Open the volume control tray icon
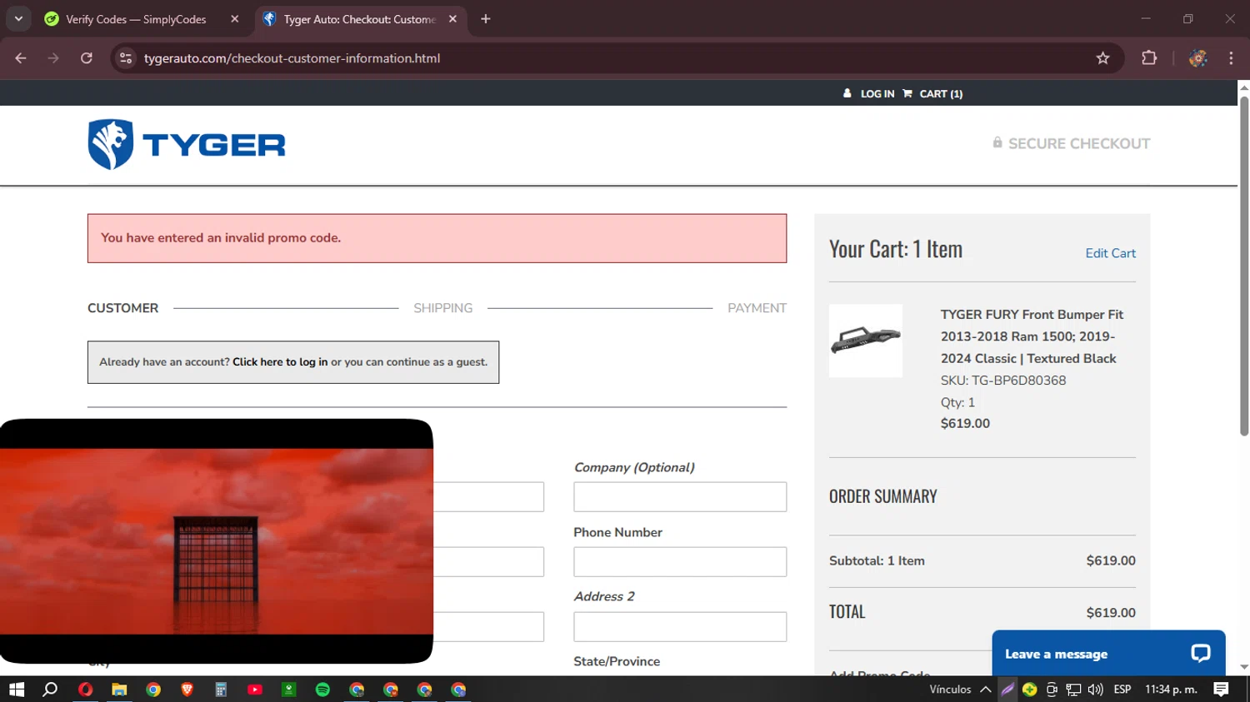Viewport: 1250px width, 702px height. [1095, 690]
